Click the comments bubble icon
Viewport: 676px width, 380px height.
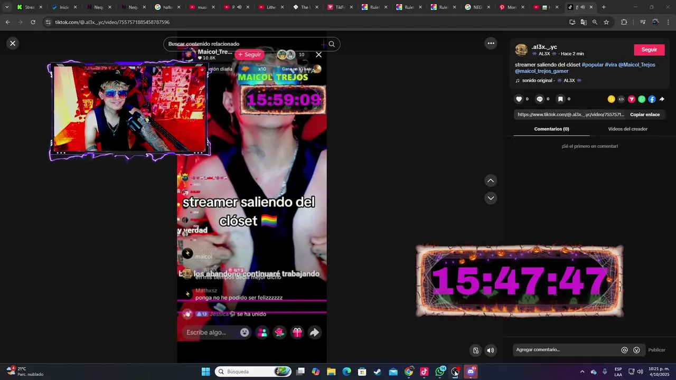[539, 99]
